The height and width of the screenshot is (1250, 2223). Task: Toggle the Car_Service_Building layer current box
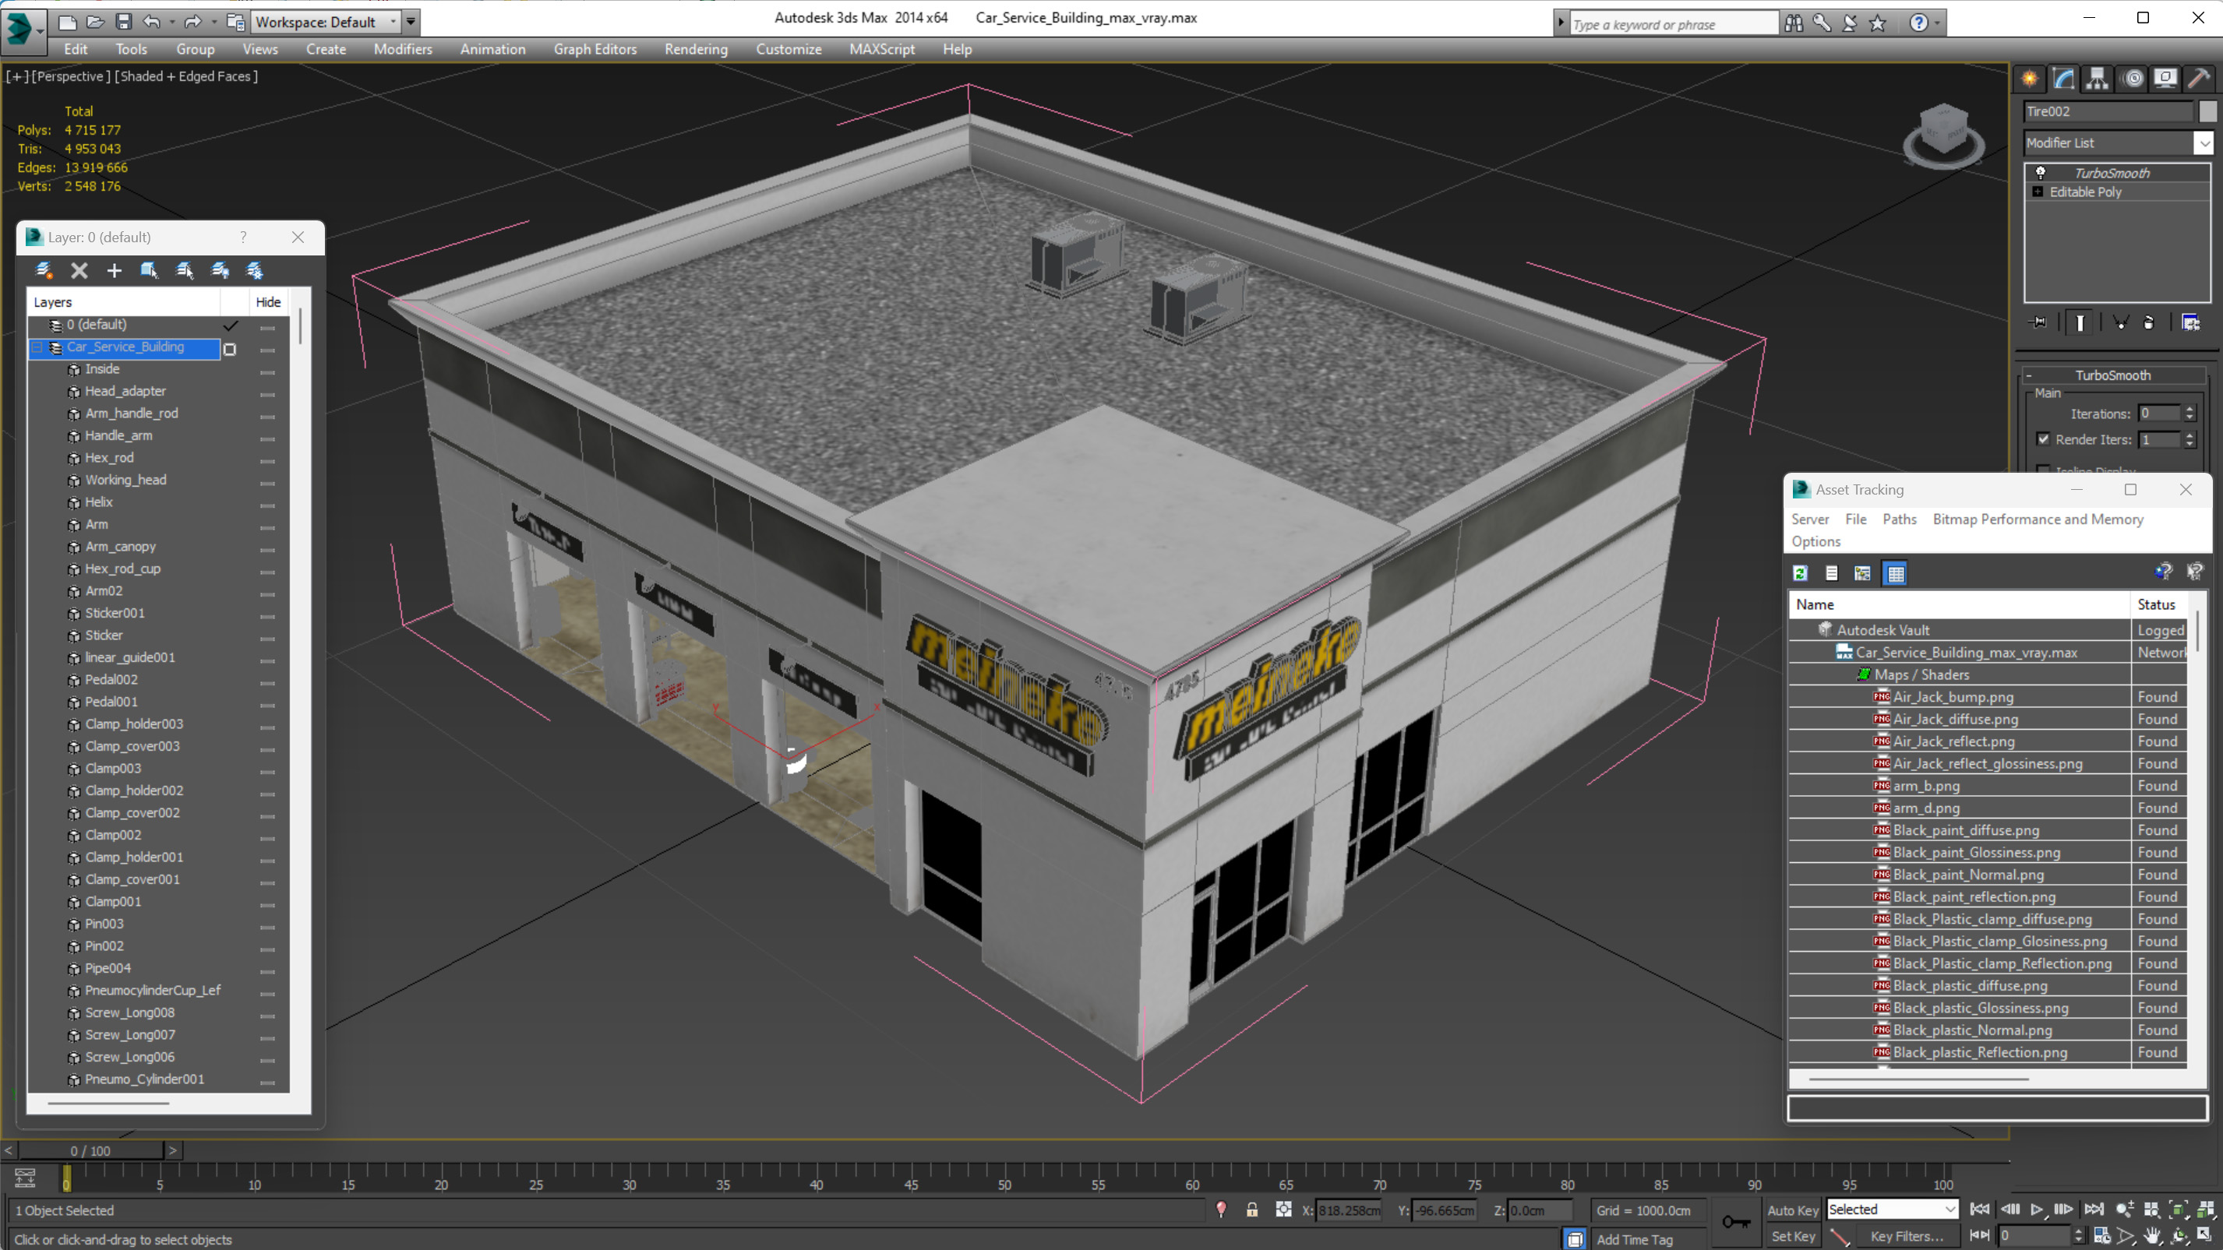tap(230, 348)
